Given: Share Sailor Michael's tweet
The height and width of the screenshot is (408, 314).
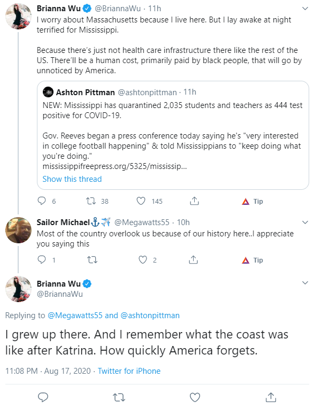Looking at the screenshot, I should (193, 259).
